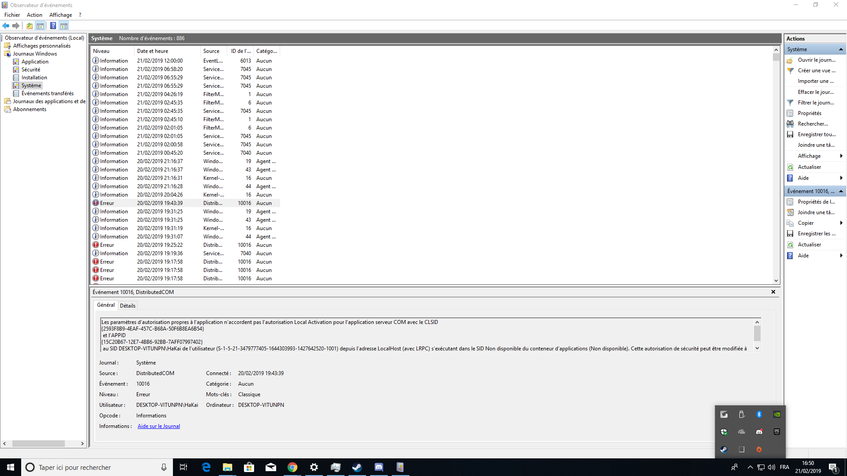The width and height of the screenshot is (847, 476).
Task: Click the Actualiser icon under Système actions
Action: [x=790, y=167]
